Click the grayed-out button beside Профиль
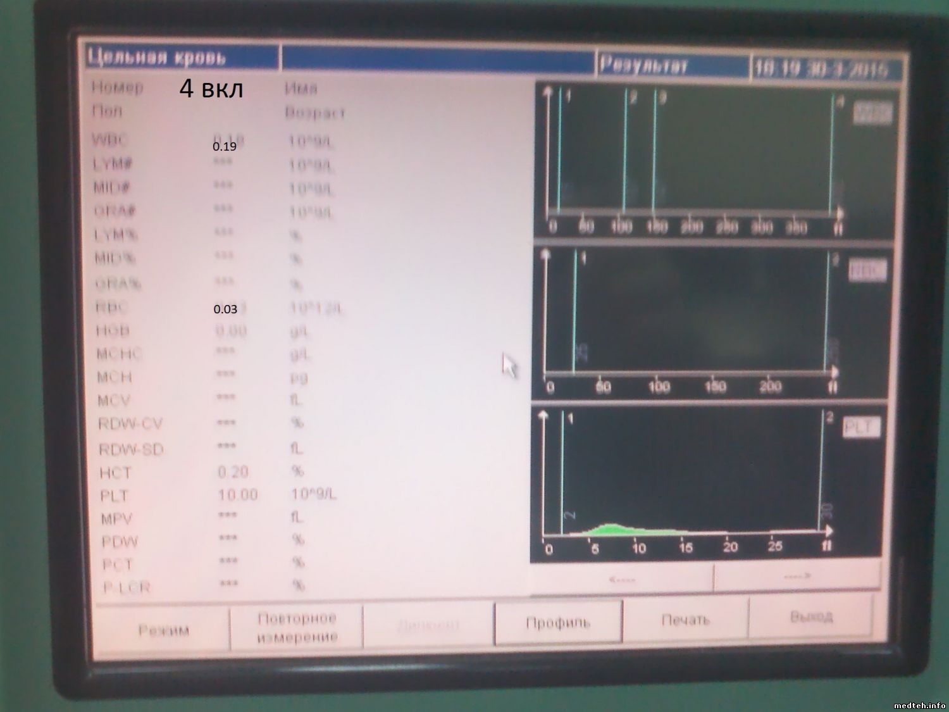949x712 pixels. click(x=428, y=625)
